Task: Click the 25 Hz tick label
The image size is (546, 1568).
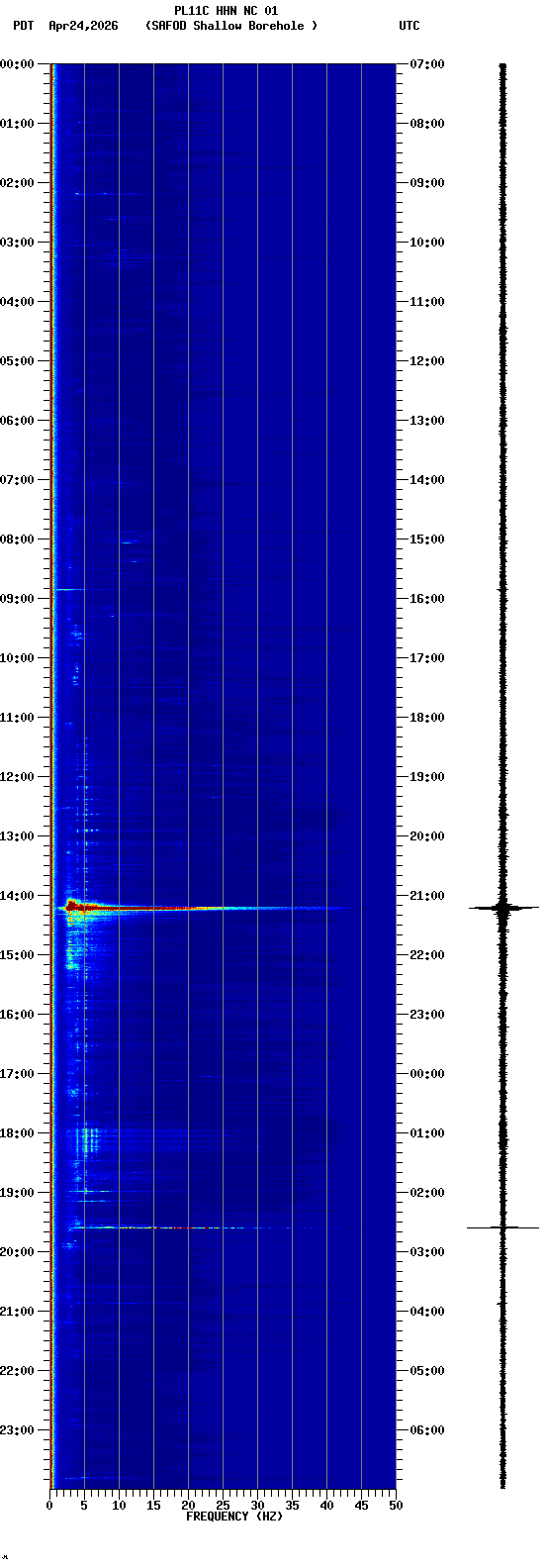Action: pos(223,1506)
